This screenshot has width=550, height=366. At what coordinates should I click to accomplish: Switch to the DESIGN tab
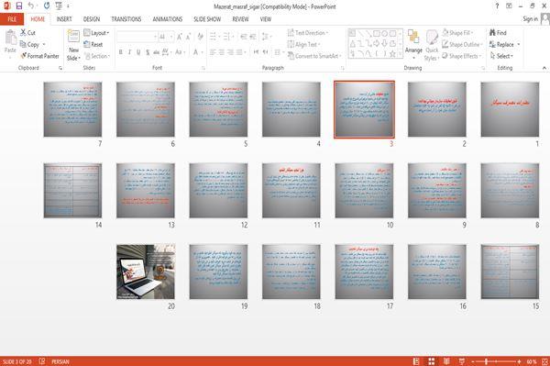(92, 19)
